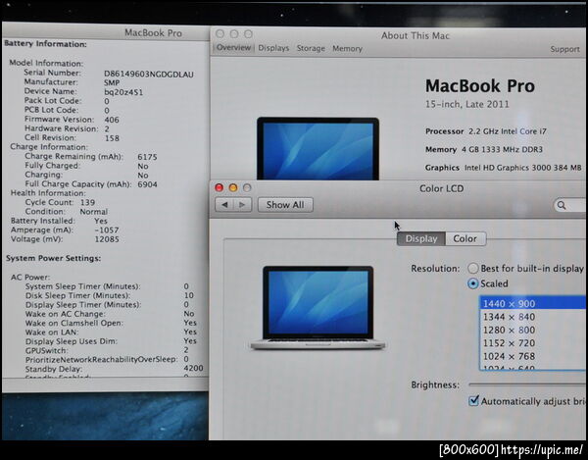Click the Manufacturer value SMP
Viewport: 588px width, 460px height.
coord(112,83)
